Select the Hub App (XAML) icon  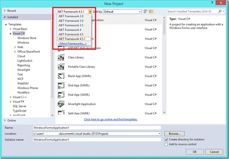61,95
